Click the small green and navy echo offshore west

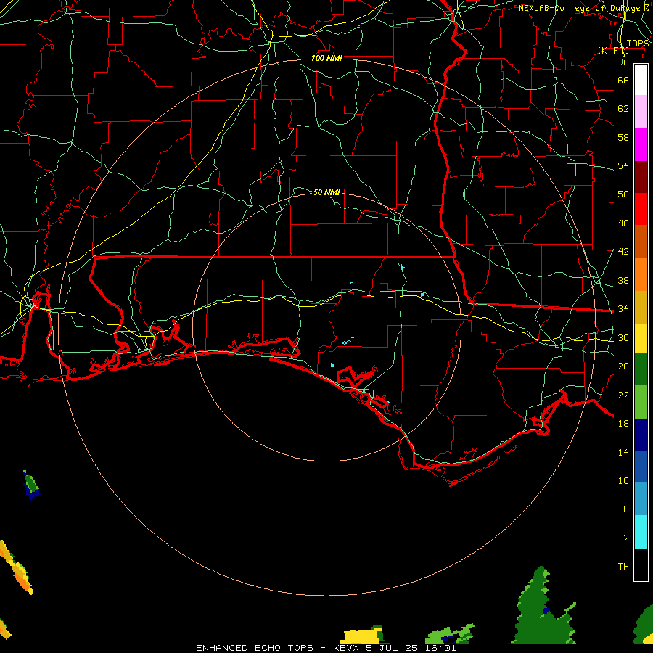point(31,485)
